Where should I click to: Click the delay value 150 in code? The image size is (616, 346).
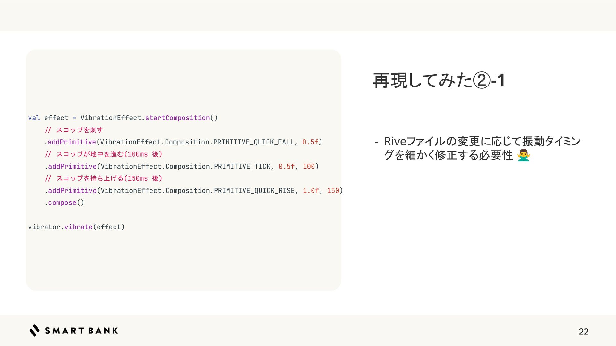[x=333, y=191]
